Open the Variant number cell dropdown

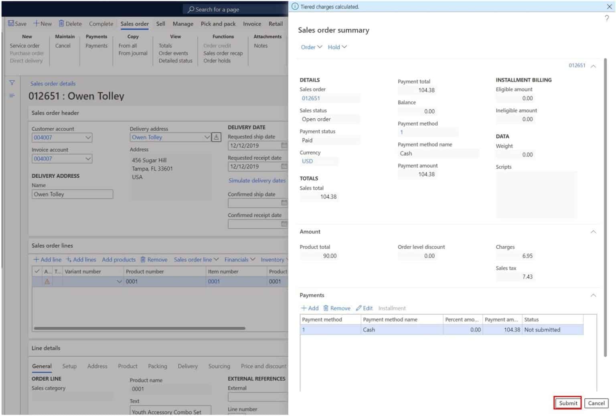pos(119,282)
